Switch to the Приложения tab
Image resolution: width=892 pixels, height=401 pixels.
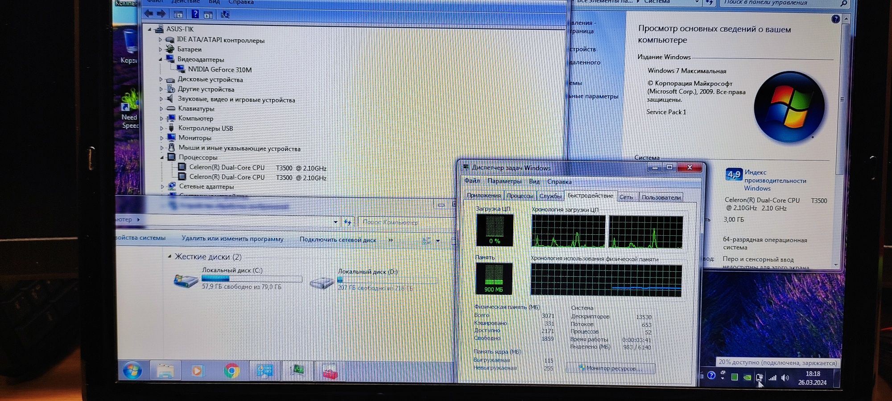pos(484,196)
